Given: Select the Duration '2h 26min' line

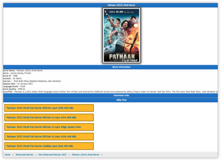Looking at the screenshot, I should [x=110, y=78].
